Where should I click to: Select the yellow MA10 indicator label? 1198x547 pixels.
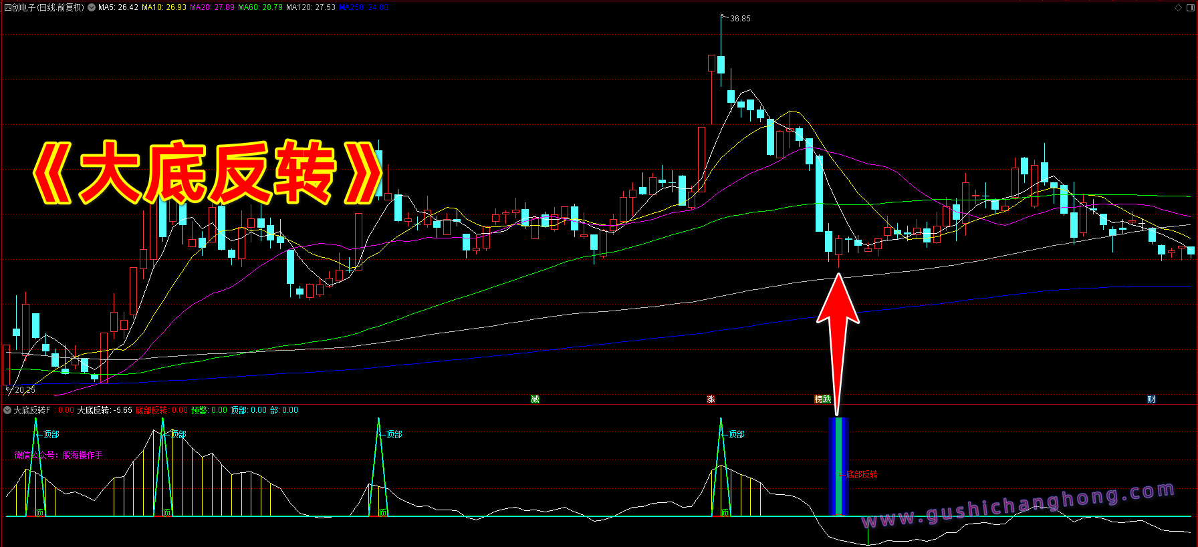[x=164, y=7]
